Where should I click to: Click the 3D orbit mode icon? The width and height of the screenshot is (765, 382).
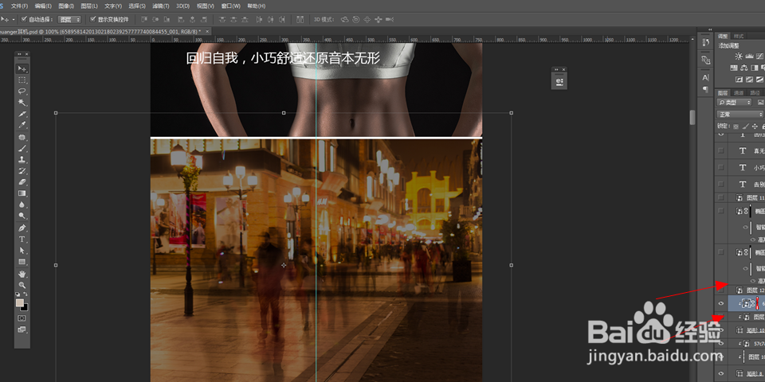pyautogui.click(x=345, y=19)
